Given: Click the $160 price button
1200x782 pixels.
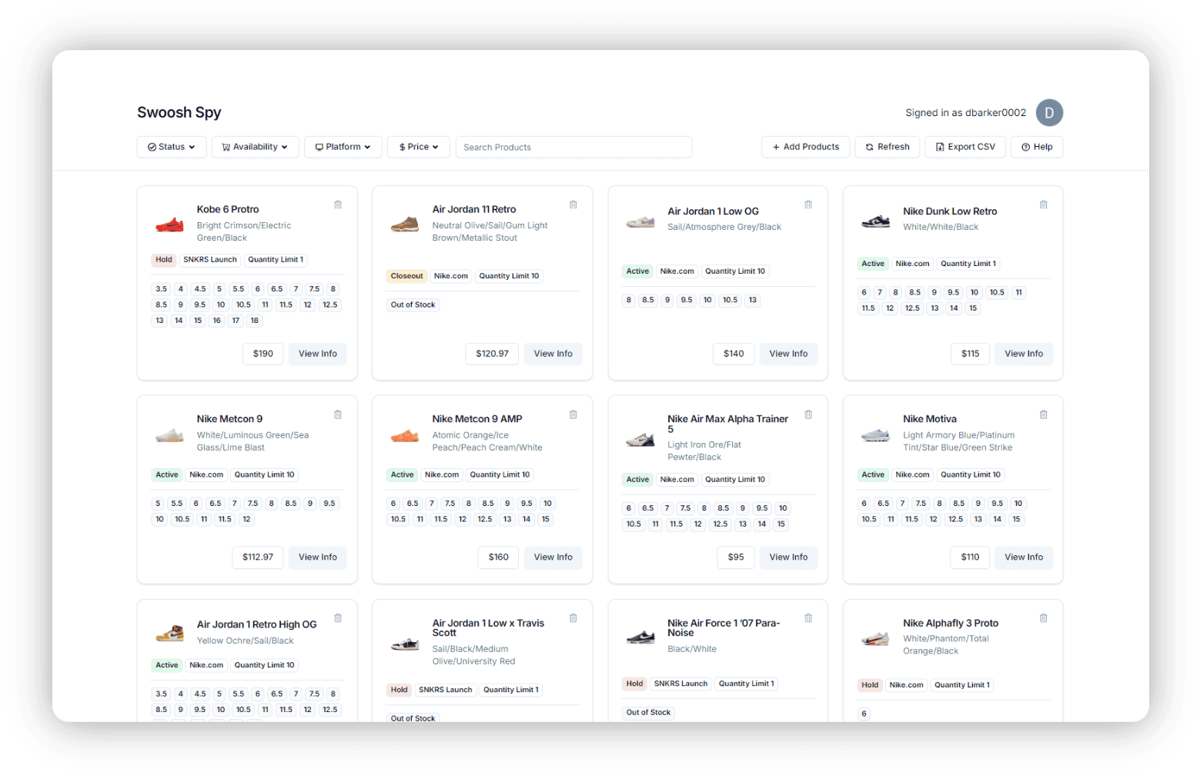Looking at the screenshot, I should pos(499,557).
